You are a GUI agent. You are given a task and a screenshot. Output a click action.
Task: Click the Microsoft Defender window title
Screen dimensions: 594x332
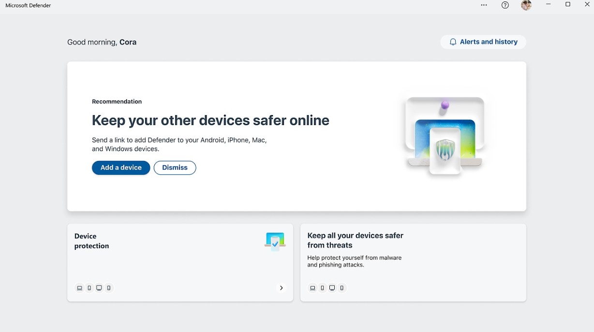[28, 5]
